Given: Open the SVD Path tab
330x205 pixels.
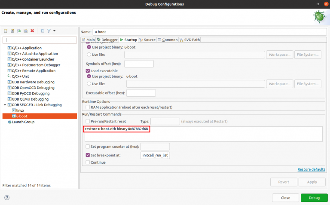Looking at the screenshot, I should (189, 40).
